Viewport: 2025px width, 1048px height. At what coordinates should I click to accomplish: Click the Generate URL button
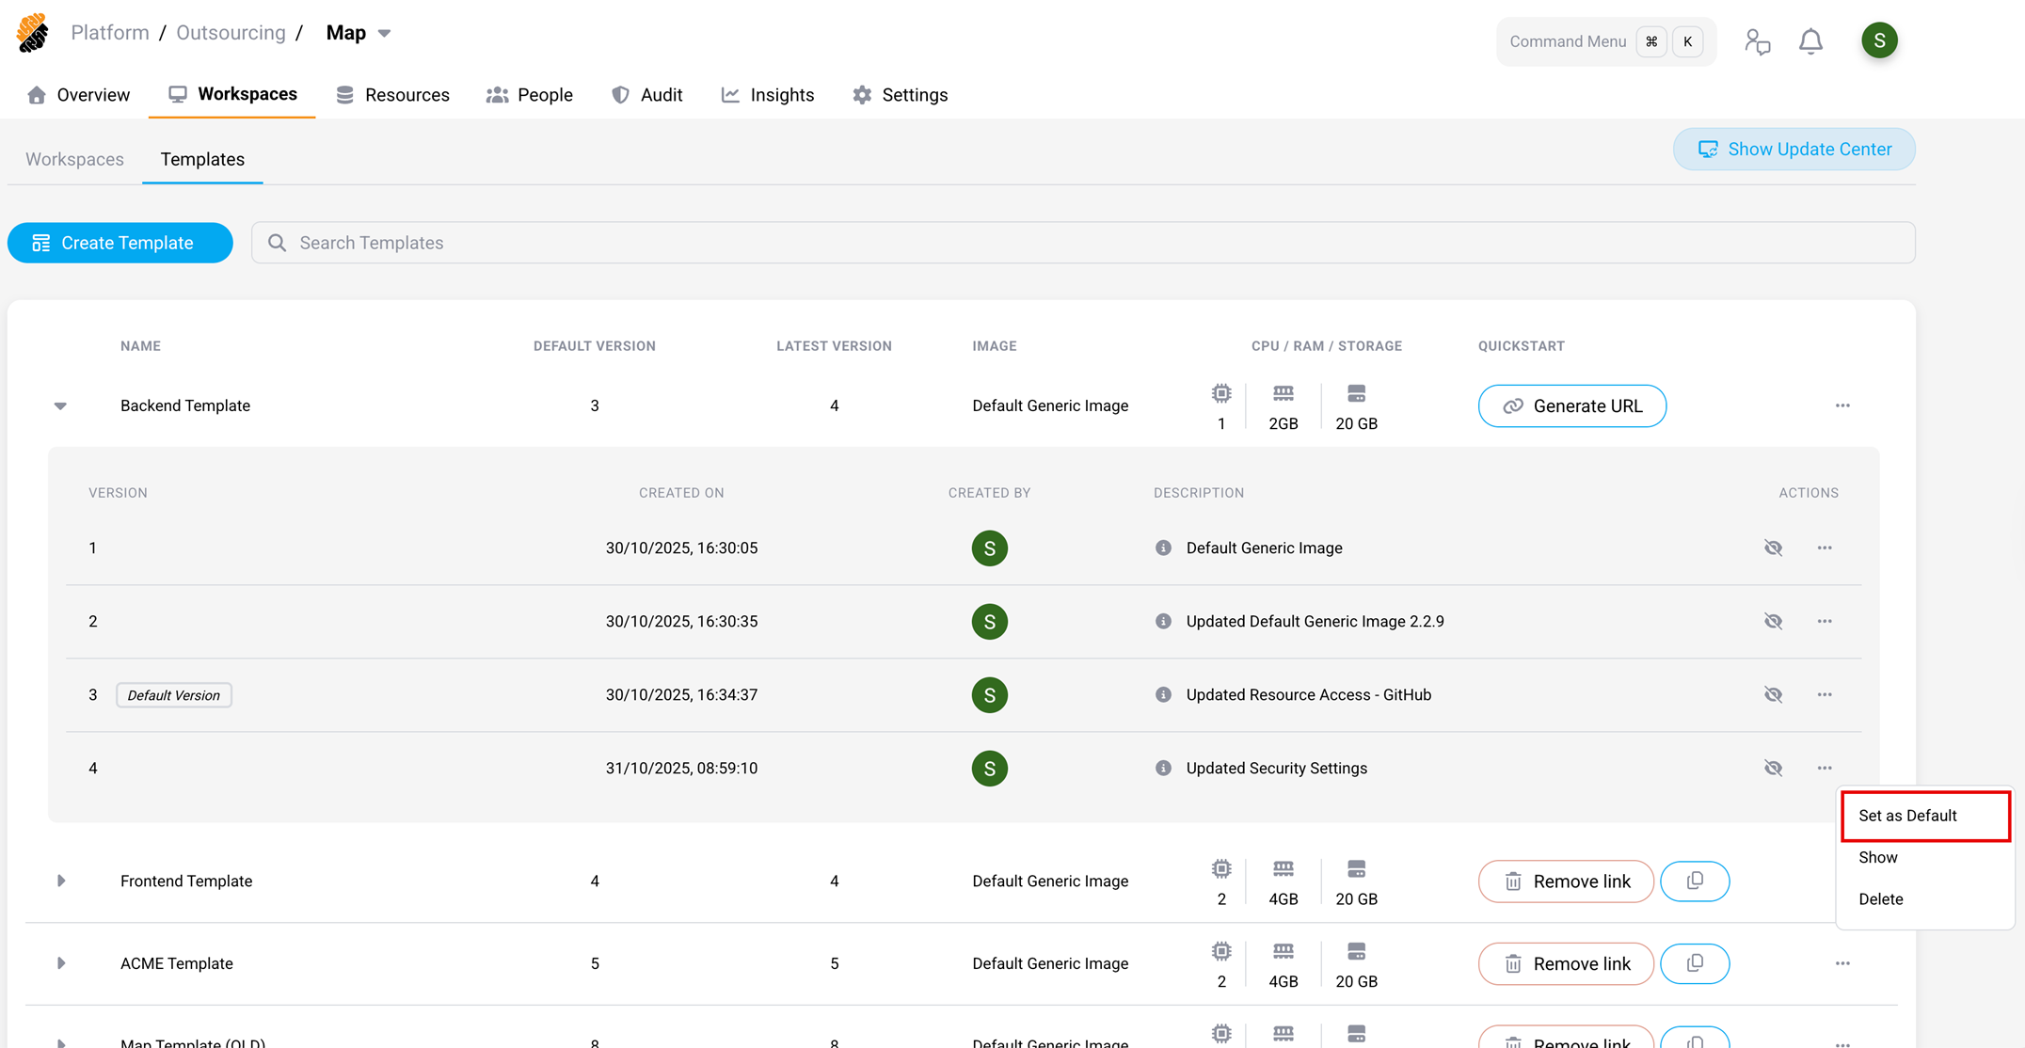(x=1571, y=405)
